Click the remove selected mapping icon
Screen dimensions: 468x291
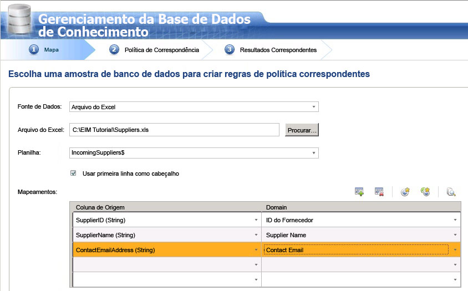tap(379, 192)
